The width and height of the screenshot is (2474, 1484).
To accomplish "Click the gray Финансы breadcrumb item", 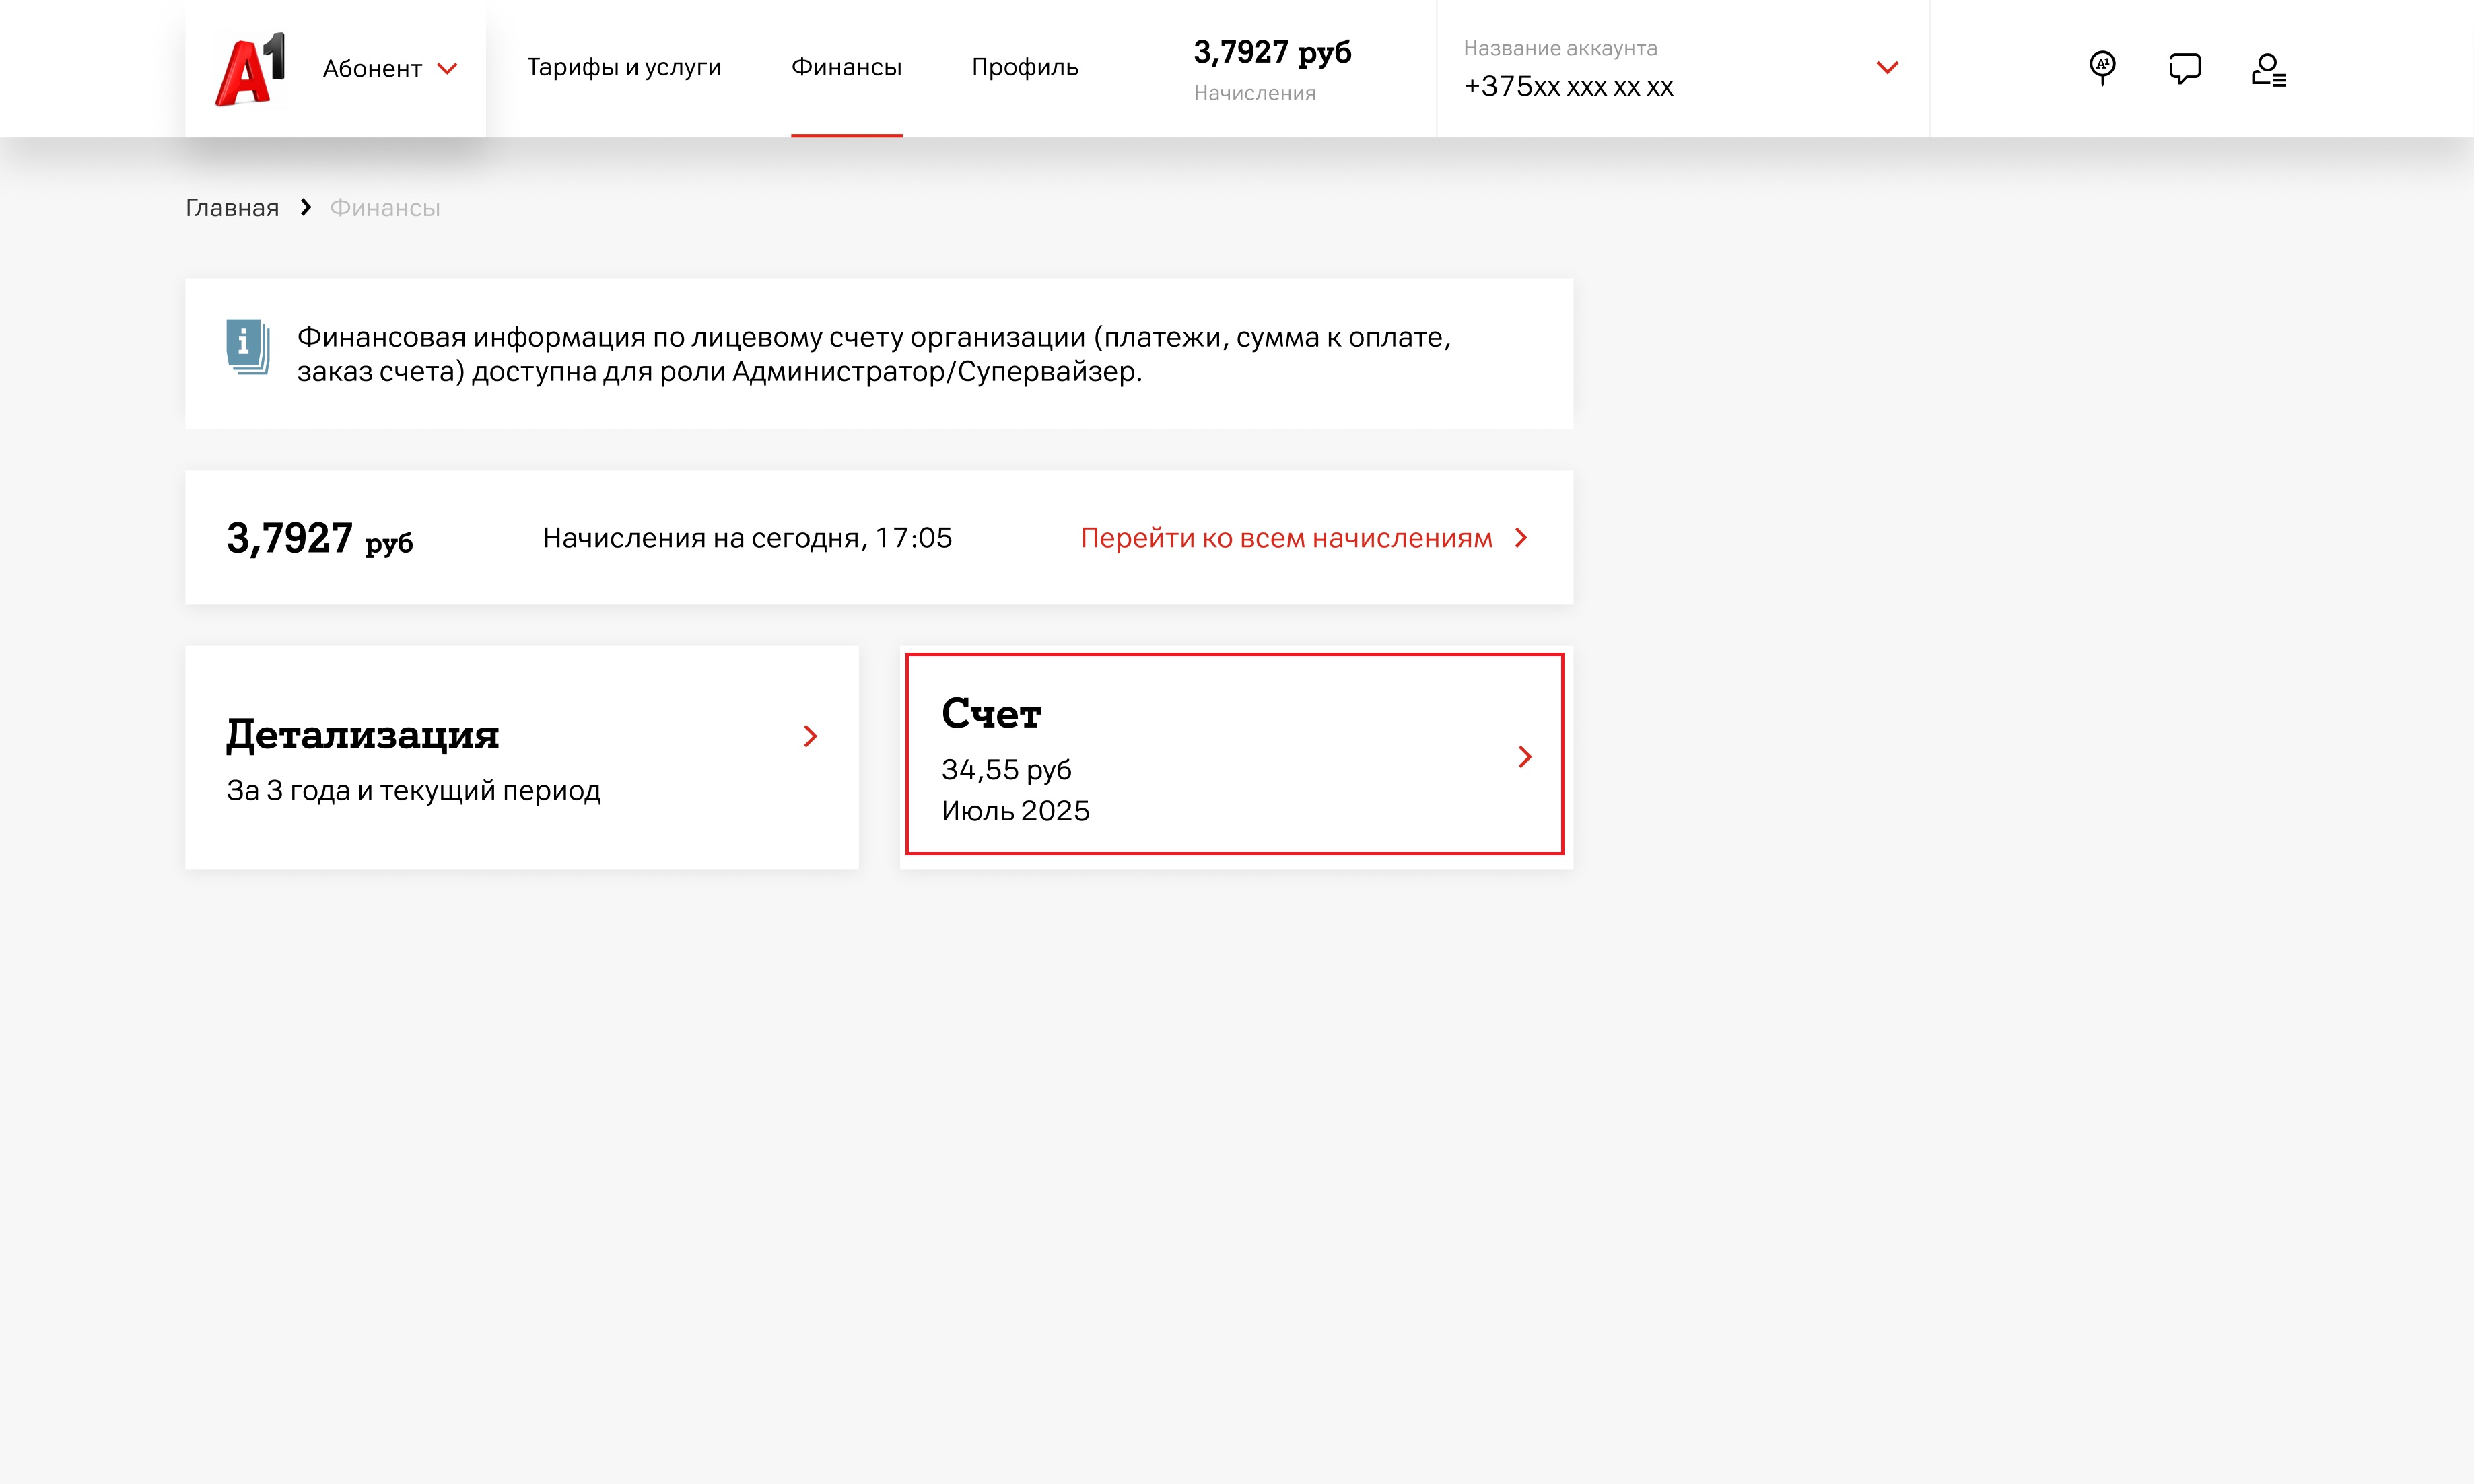I will click(x=385, y=208).
